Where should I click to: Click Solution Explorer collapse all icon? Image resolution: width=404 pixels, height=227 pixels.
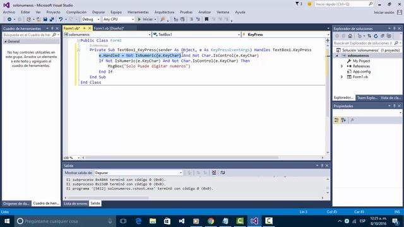[x=383, y=36]
